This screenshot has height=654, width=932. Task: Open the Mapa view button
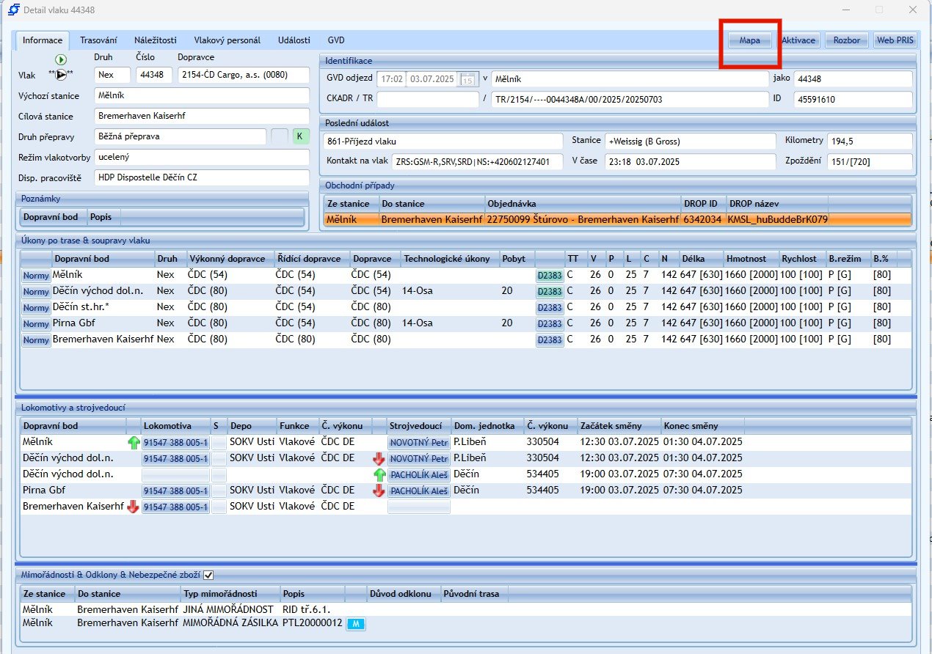pyautogui.click(x=749, y=40)
